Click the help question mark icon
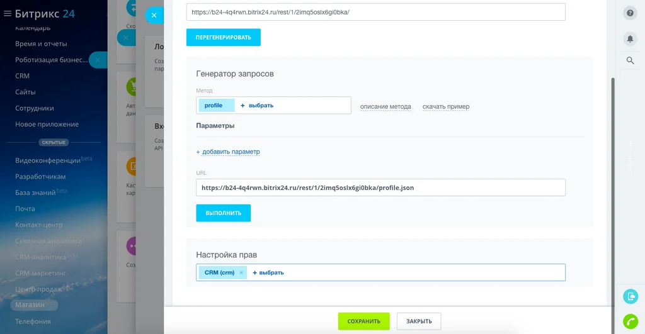This screenshot has height=334, width=645. point(630,13)
